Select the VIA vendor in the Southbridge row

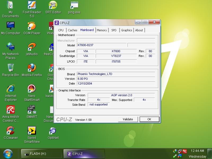(86, 56)
